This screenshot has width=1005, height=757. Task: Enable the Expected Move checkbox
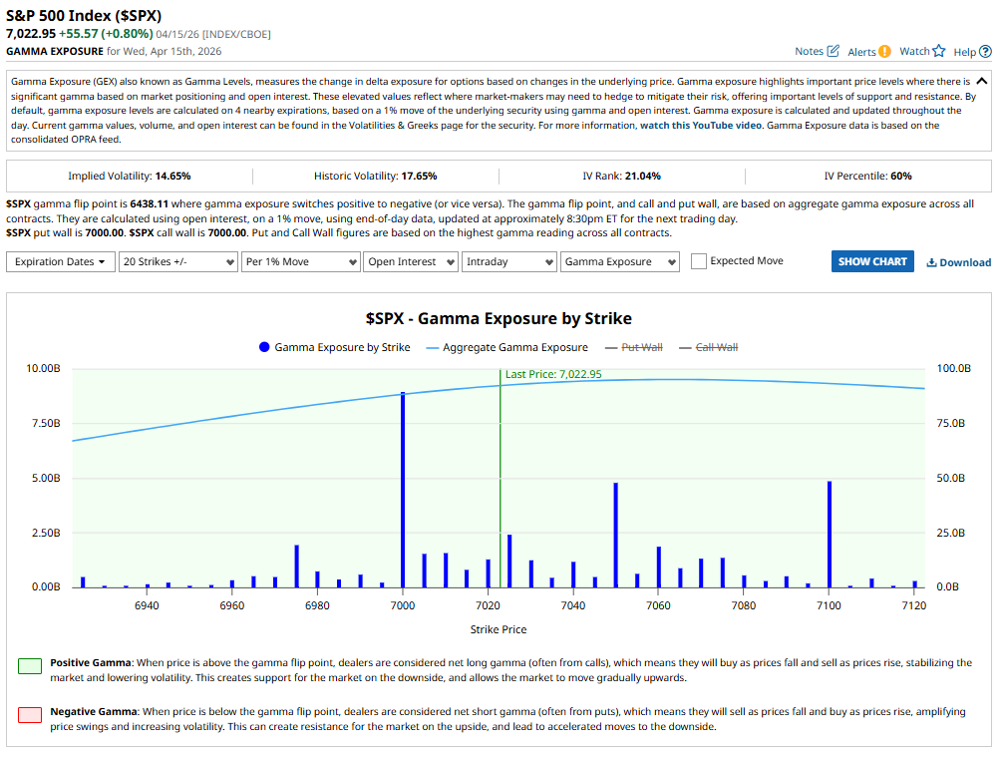[699, 261]
